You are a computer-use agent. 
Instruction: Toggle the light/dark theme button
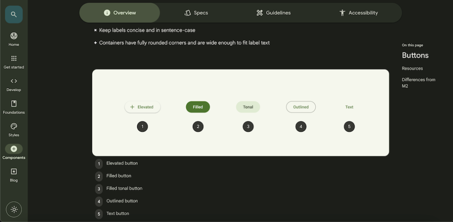14,209
